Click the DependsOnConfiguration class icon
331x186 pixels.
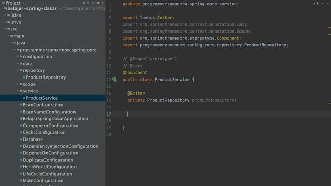(x=21, y=153)
